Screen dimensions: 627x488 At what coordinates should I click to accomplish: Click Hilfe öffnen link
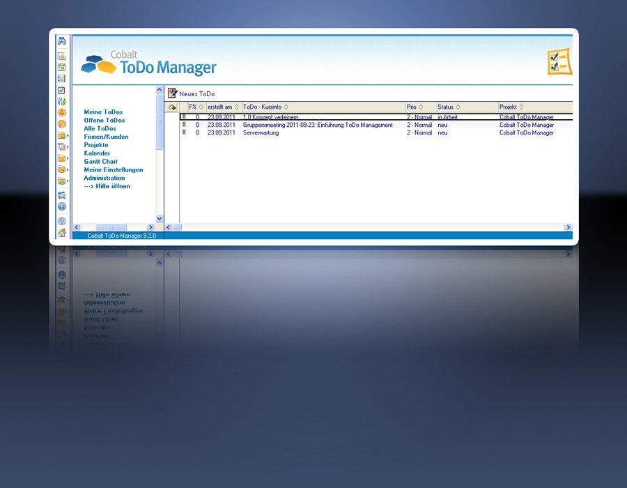click(107, 186)
